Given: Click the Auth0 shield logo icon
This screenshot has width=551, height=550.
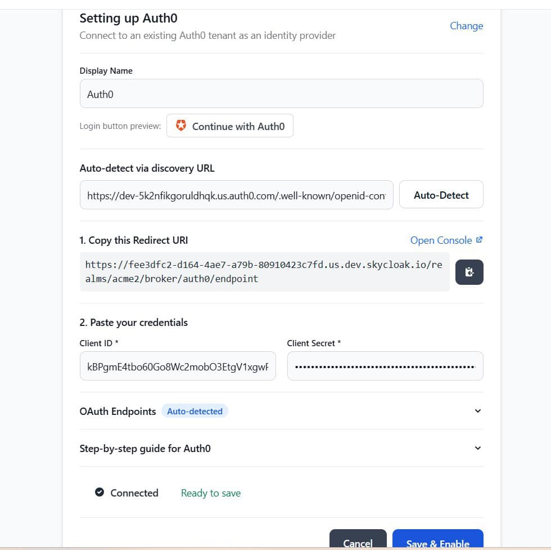Looking at the screenshot, I should (181, 126).
